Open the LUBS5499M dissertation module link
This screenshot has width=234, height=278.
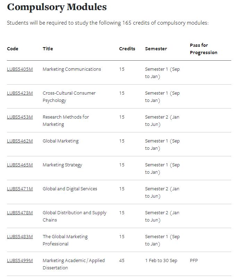pyautogui.click(x=20, y=261)
